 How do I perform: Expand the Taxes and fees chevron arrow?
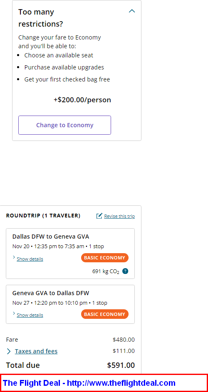[x=9, y=352]
